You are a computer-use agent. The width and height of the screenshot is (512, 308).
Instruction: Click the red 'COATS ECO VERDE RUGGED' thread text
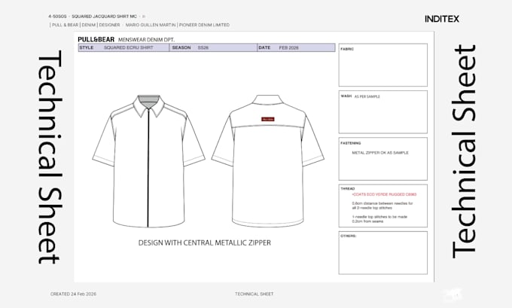[x=384, y=194]
